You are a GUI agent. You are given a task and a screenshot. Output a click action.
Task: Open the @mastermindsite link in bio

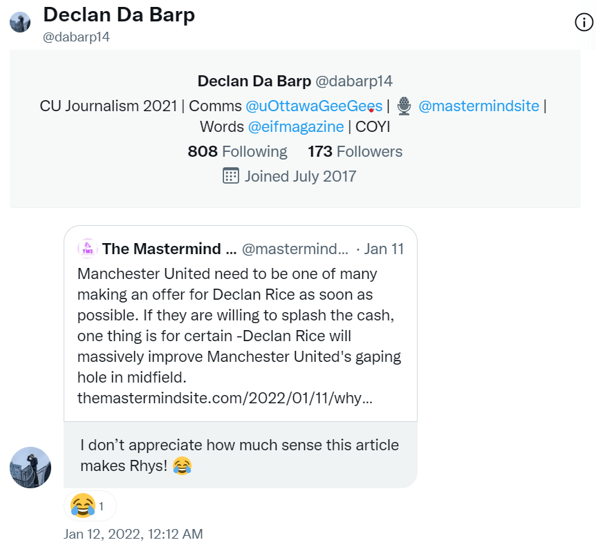(x=478, y=106)
